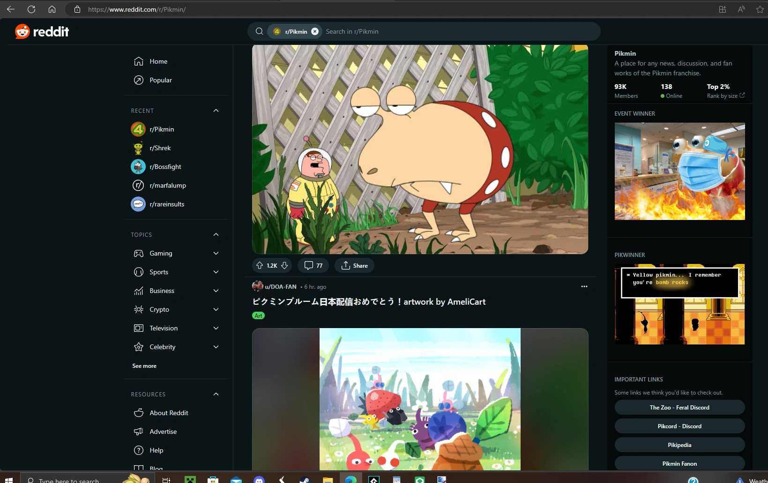768x483 pixels.
Task: Collapse the Topics section
Action: coord(216,234)
